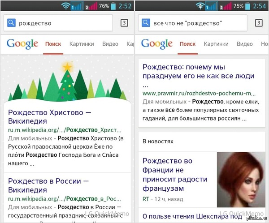The image size is (269, 223).
Task: Click "В новостях" section header
Action: [x=158, y=142]
